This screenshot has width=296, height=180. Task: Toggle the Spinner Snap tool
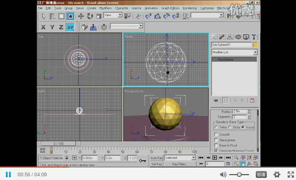click(x=176, y=16)
